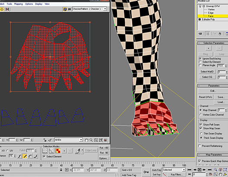Viewport: 228px width, 177px height.
Task: Click the UV editor Zoom magnifier tool
Action: click(x=91, y=140)
